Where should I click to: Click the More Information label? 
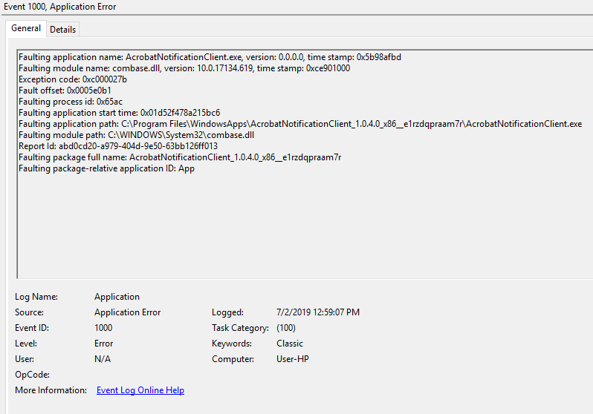tap(51, 390)
